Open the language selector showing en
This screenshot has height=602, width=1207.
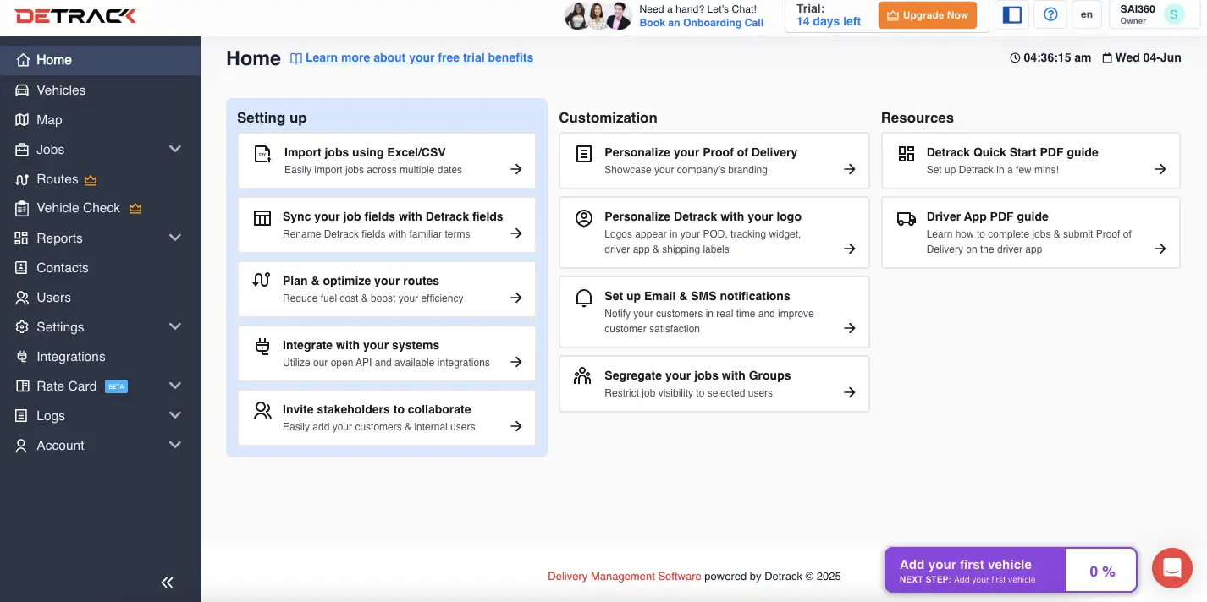coord(1087,14)
